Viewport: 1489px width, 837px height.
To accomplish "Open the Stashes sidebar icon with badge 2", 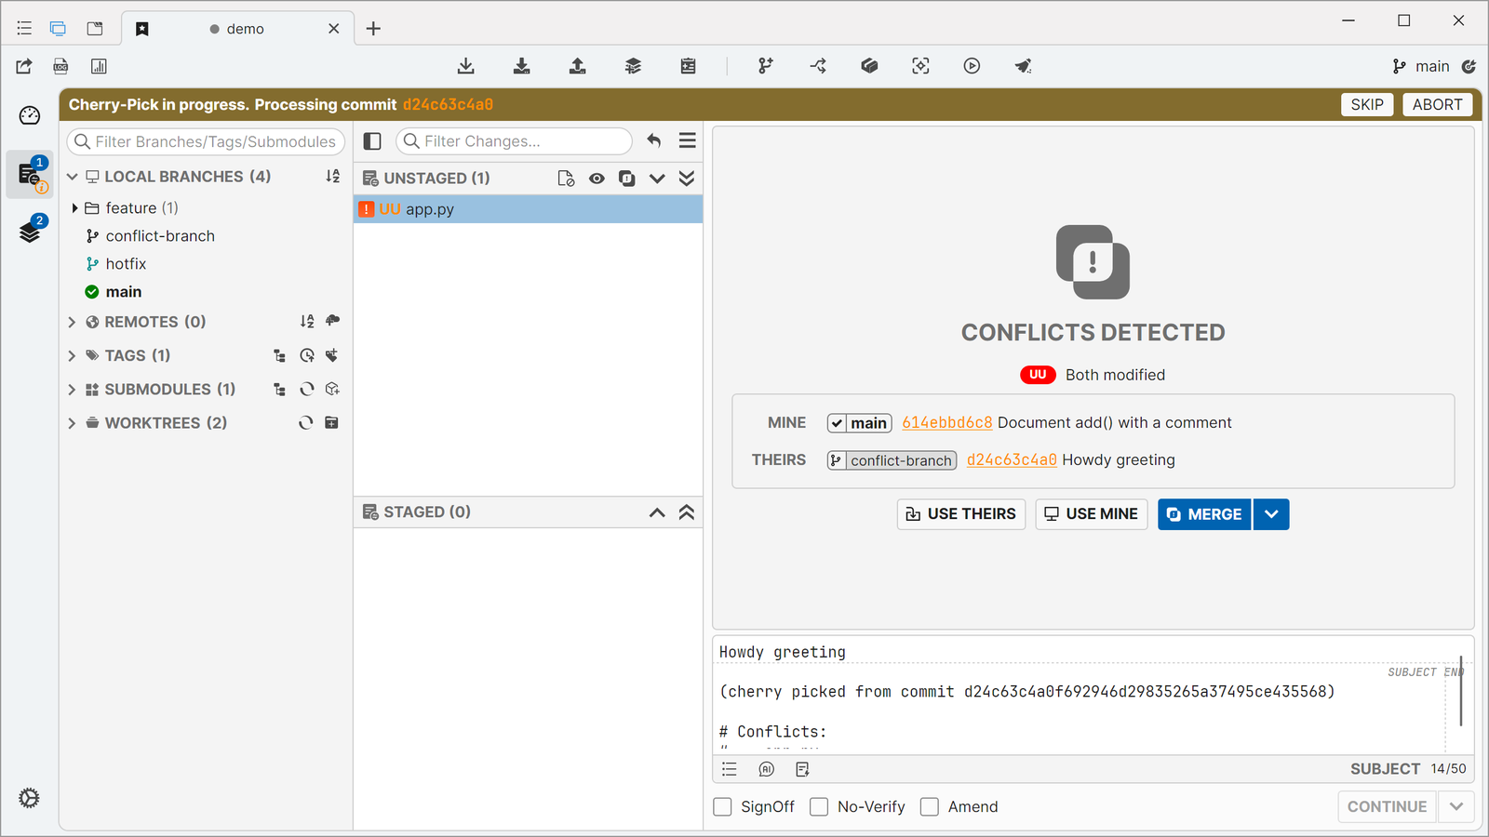I will tap(30, 231).
